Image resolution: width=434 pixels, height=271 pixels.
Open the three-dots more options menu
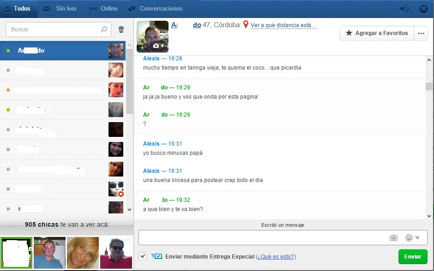click(x=421, y=33)
